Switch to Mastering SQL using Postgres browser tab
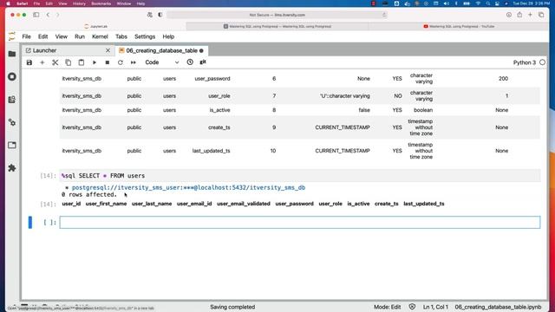 pyautogui.click(x=277, y=26)
